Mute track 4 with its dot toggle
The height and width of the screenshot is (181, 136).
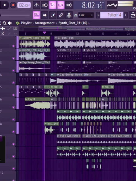pyautogui.click(x=13, y=83)
